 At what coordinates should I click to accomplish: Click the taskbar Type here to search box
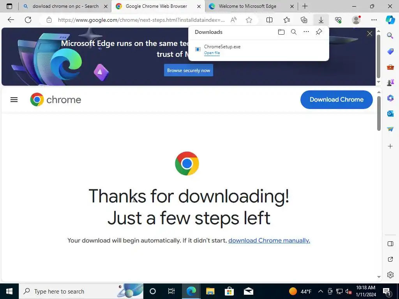pos(81,291)
